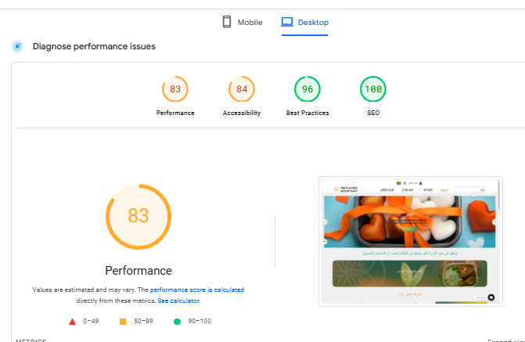Jump to Best Practices score gauge 96
525x342 pixels.
point(307,89)
